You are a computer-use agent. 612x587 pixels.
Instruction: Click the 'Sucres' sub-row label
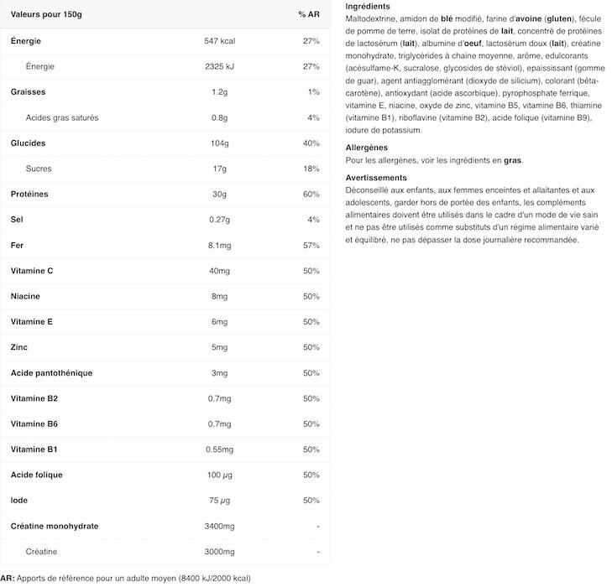tap(39, 169)
